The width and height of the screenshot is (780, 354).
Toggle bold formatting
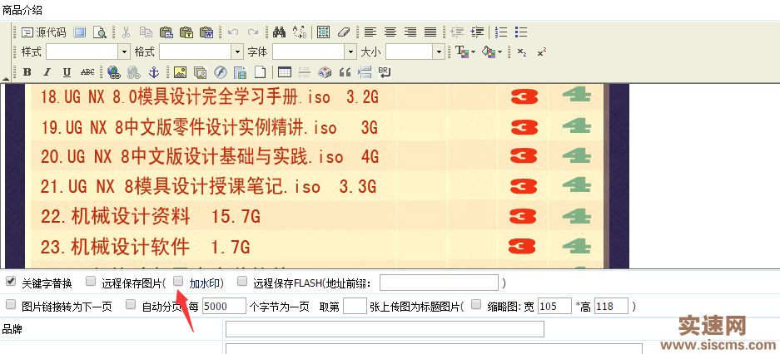(27, 72)
